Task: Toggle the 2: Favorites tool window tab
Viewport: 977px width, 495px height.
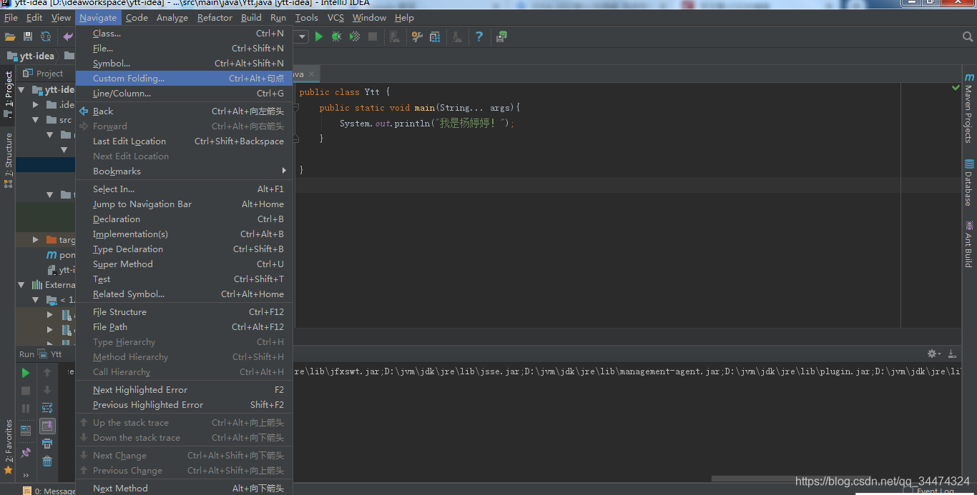Action: point(9,446)
